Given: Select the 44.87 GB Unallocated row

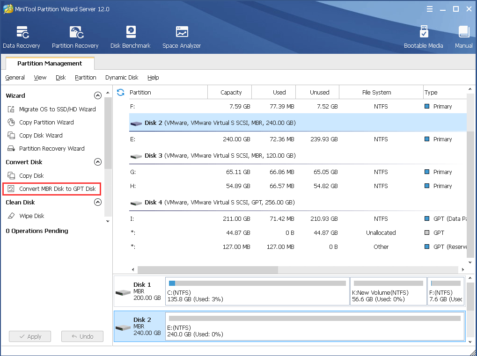Looking at the screenshot, I should click(x=298, y=233).
